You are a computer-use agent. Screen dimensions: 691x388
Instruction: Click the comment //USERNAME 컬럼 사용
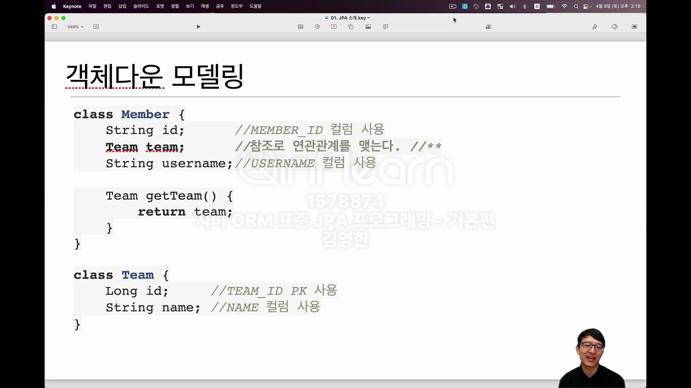tap(306, 163)
